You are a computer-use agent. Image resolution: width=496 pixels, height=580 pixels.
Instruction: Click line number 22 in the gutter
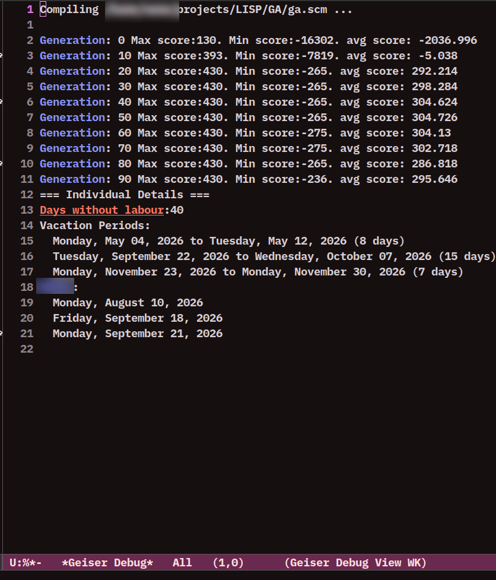(x=27, y=349)
